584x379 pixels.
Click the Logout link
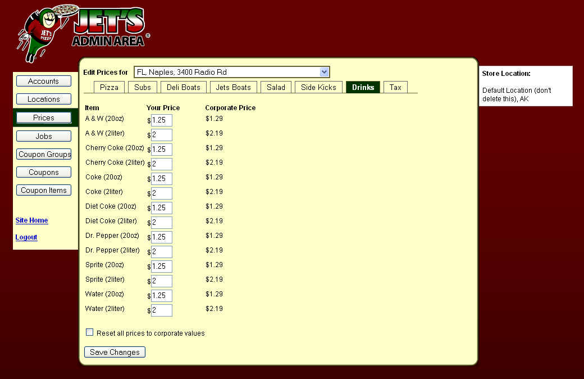26,237
